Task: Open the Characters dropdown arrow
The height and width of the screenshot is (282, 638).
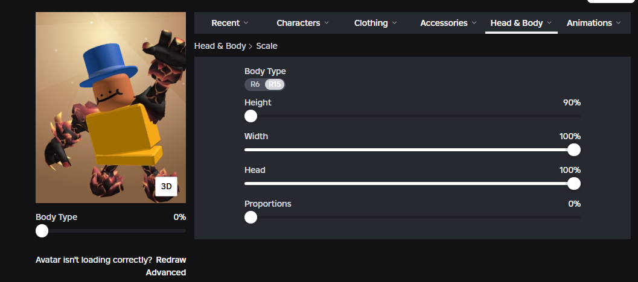Action: point(327,23)
